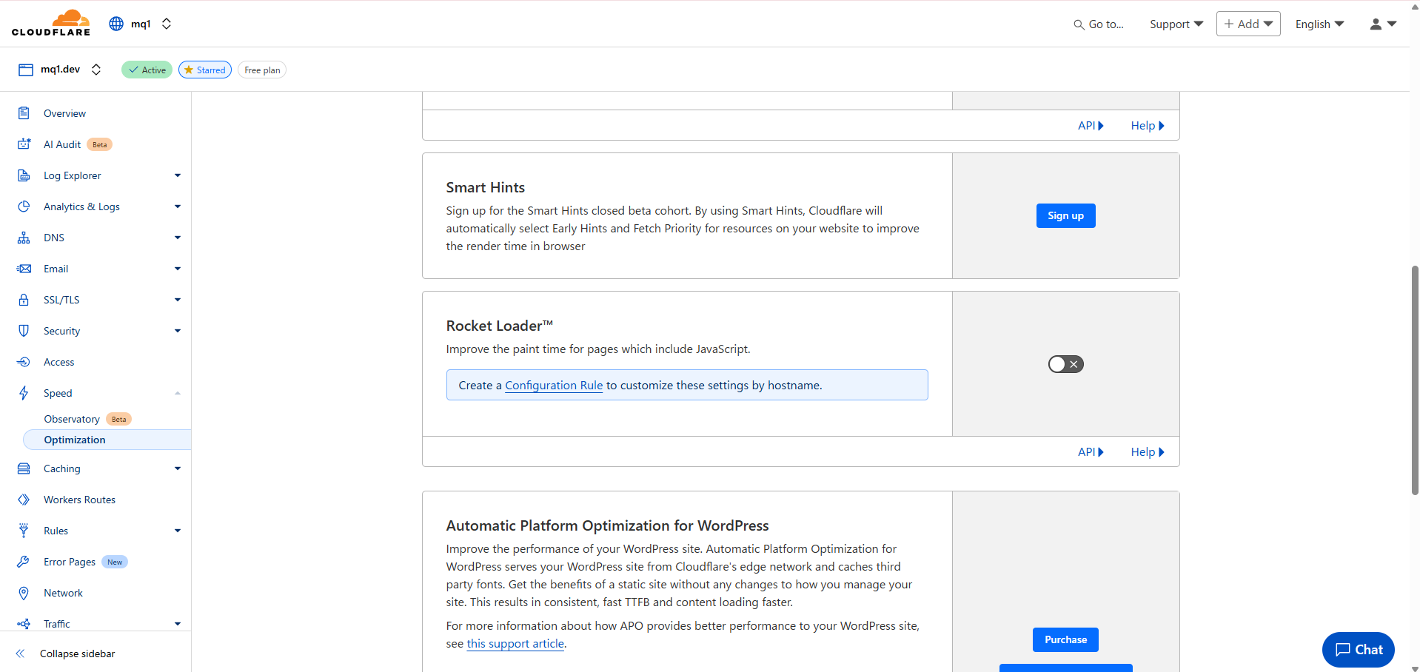
Task: Click the Rules filter icon
Action: tap(24, 531)
